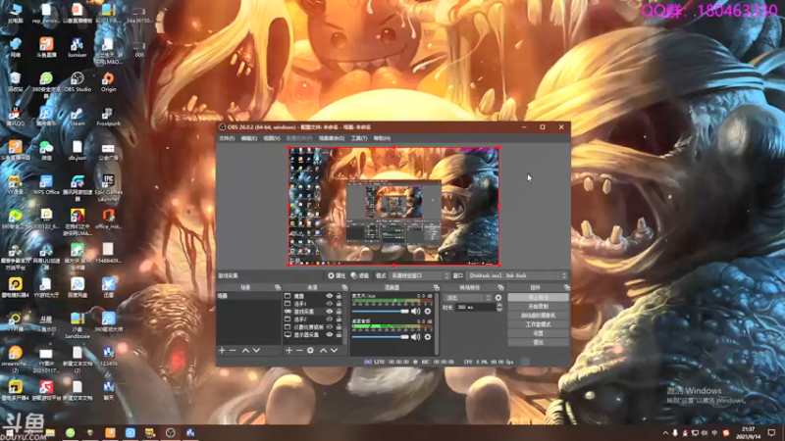Open the 帮助(H) menu
Screen dimensions: 785x441
tap(382, 138)
